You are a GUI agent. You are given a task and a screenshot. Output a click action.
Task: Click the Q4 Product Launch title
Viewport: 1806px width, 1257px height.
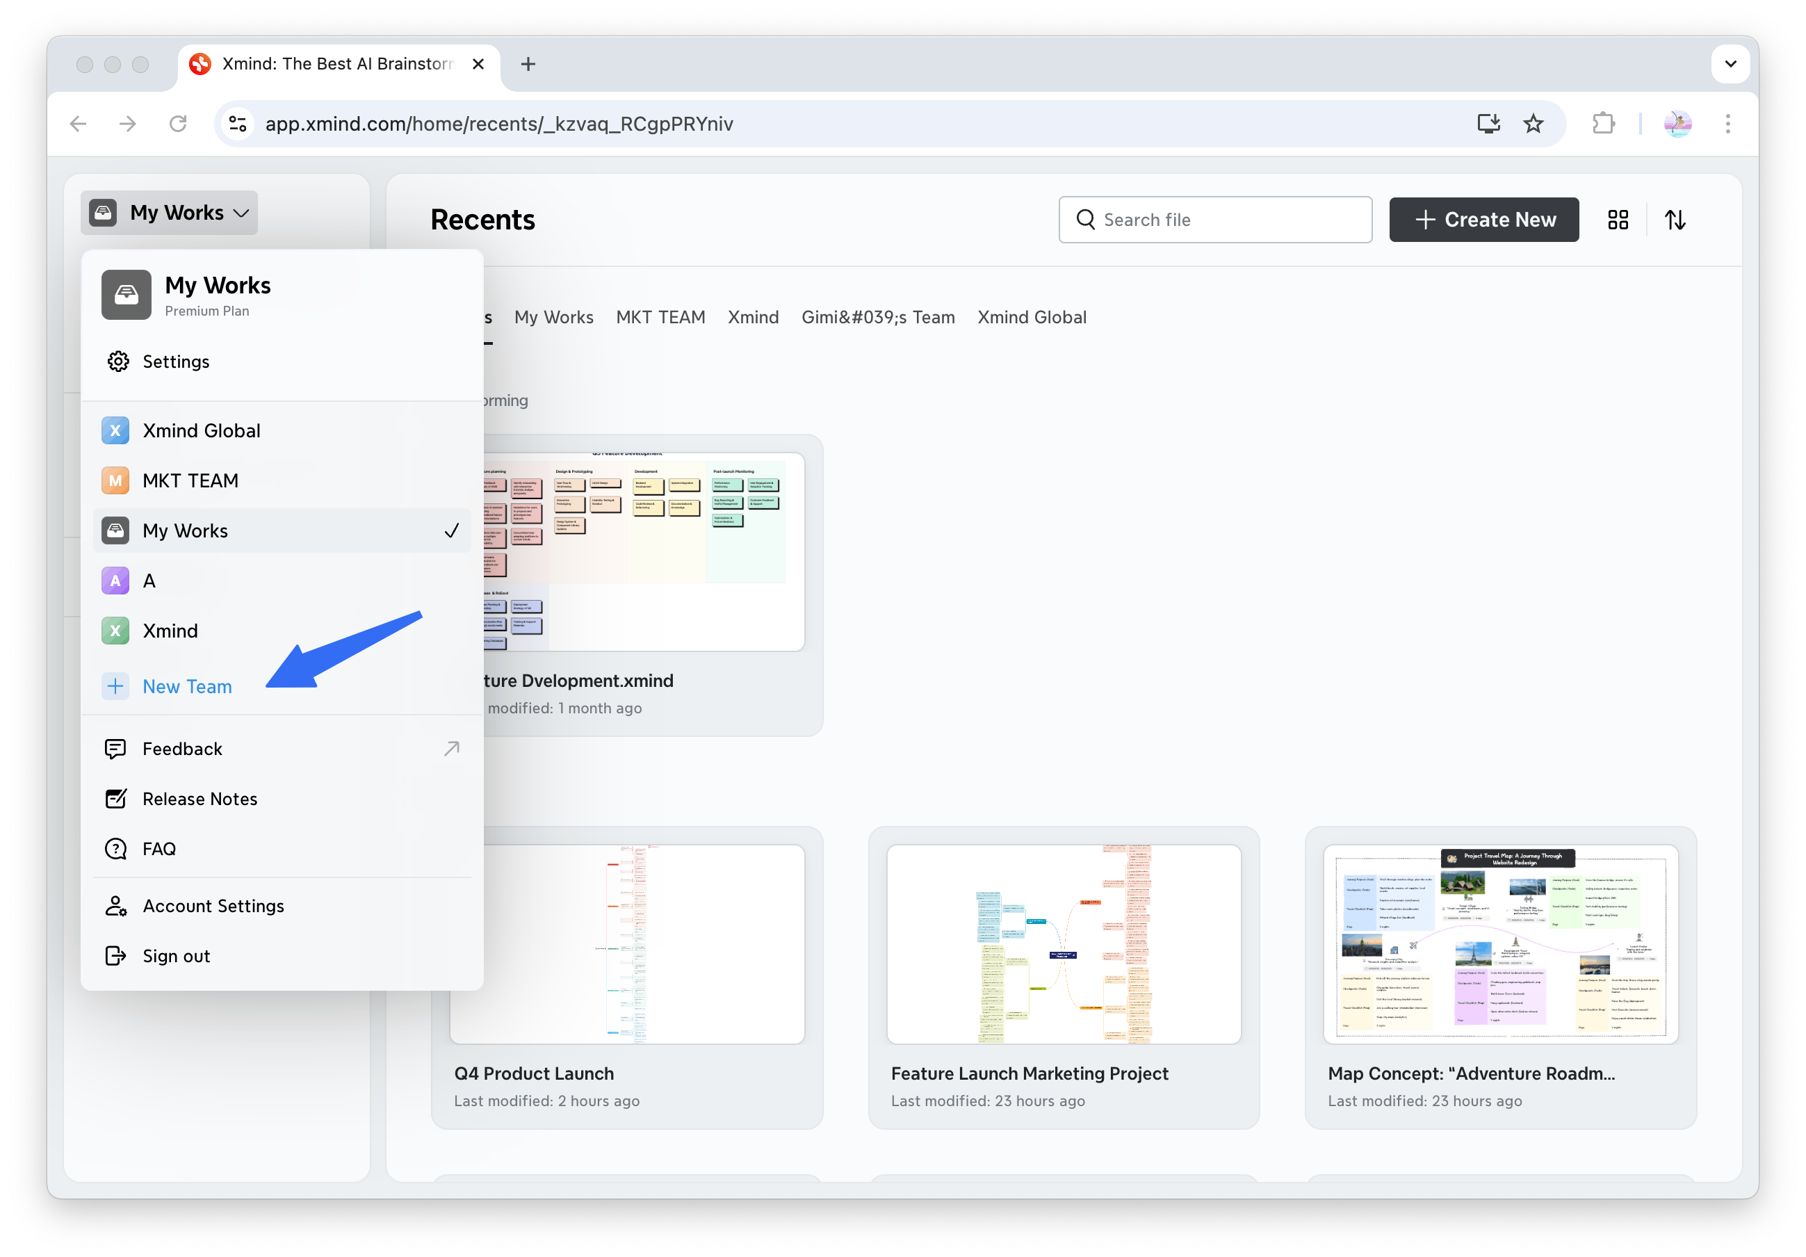coord(534,1073)
